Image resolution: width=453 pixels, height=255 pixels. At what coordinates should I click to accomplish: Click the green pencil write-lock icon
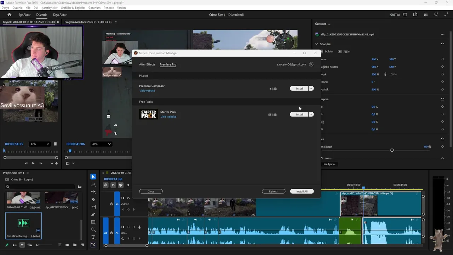point(7,245)
